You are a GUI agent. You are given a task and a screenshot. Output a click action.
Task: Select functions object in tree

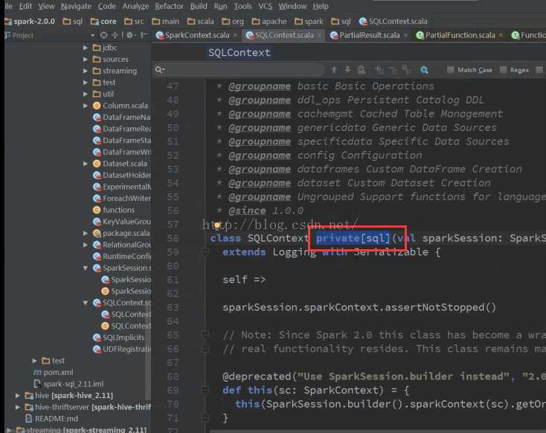114,210
